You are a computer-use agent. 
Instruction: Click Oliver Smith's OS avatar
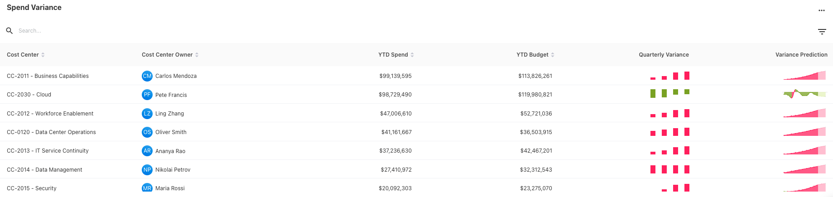pyautogui.click(x=147, y=132)
